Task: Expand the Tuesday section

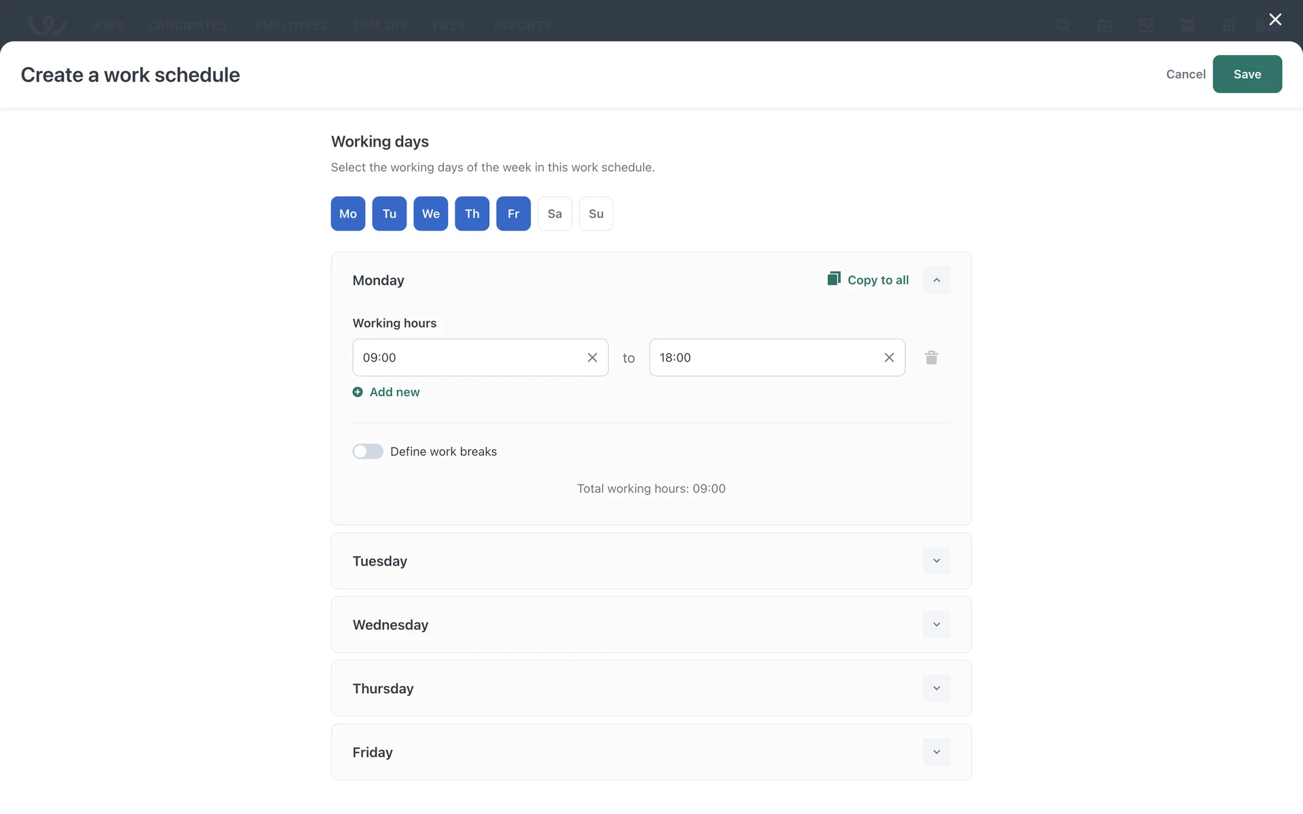Action: [937, 561]
